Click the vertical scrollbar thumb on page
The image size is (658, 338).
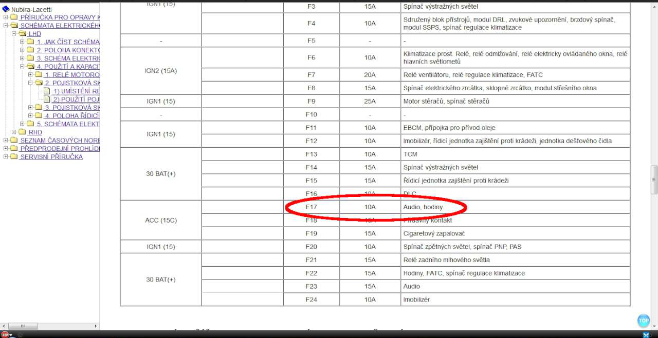(x=654, y=180)
